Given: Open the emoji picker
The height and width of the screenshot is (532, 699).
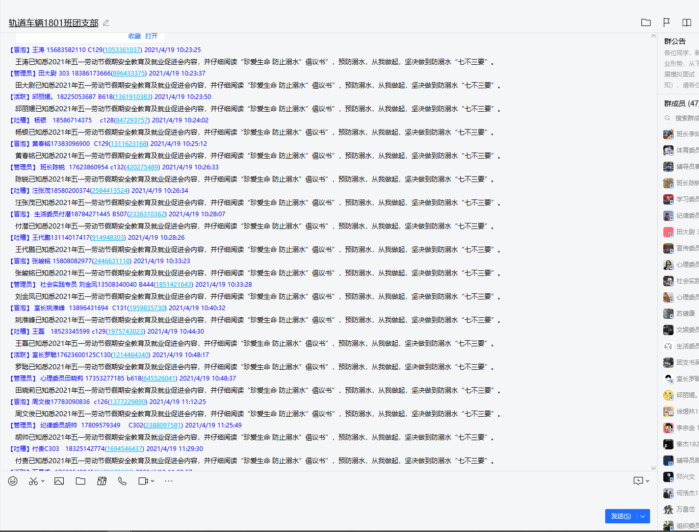Looking at the screenshot, I should 13,481.
